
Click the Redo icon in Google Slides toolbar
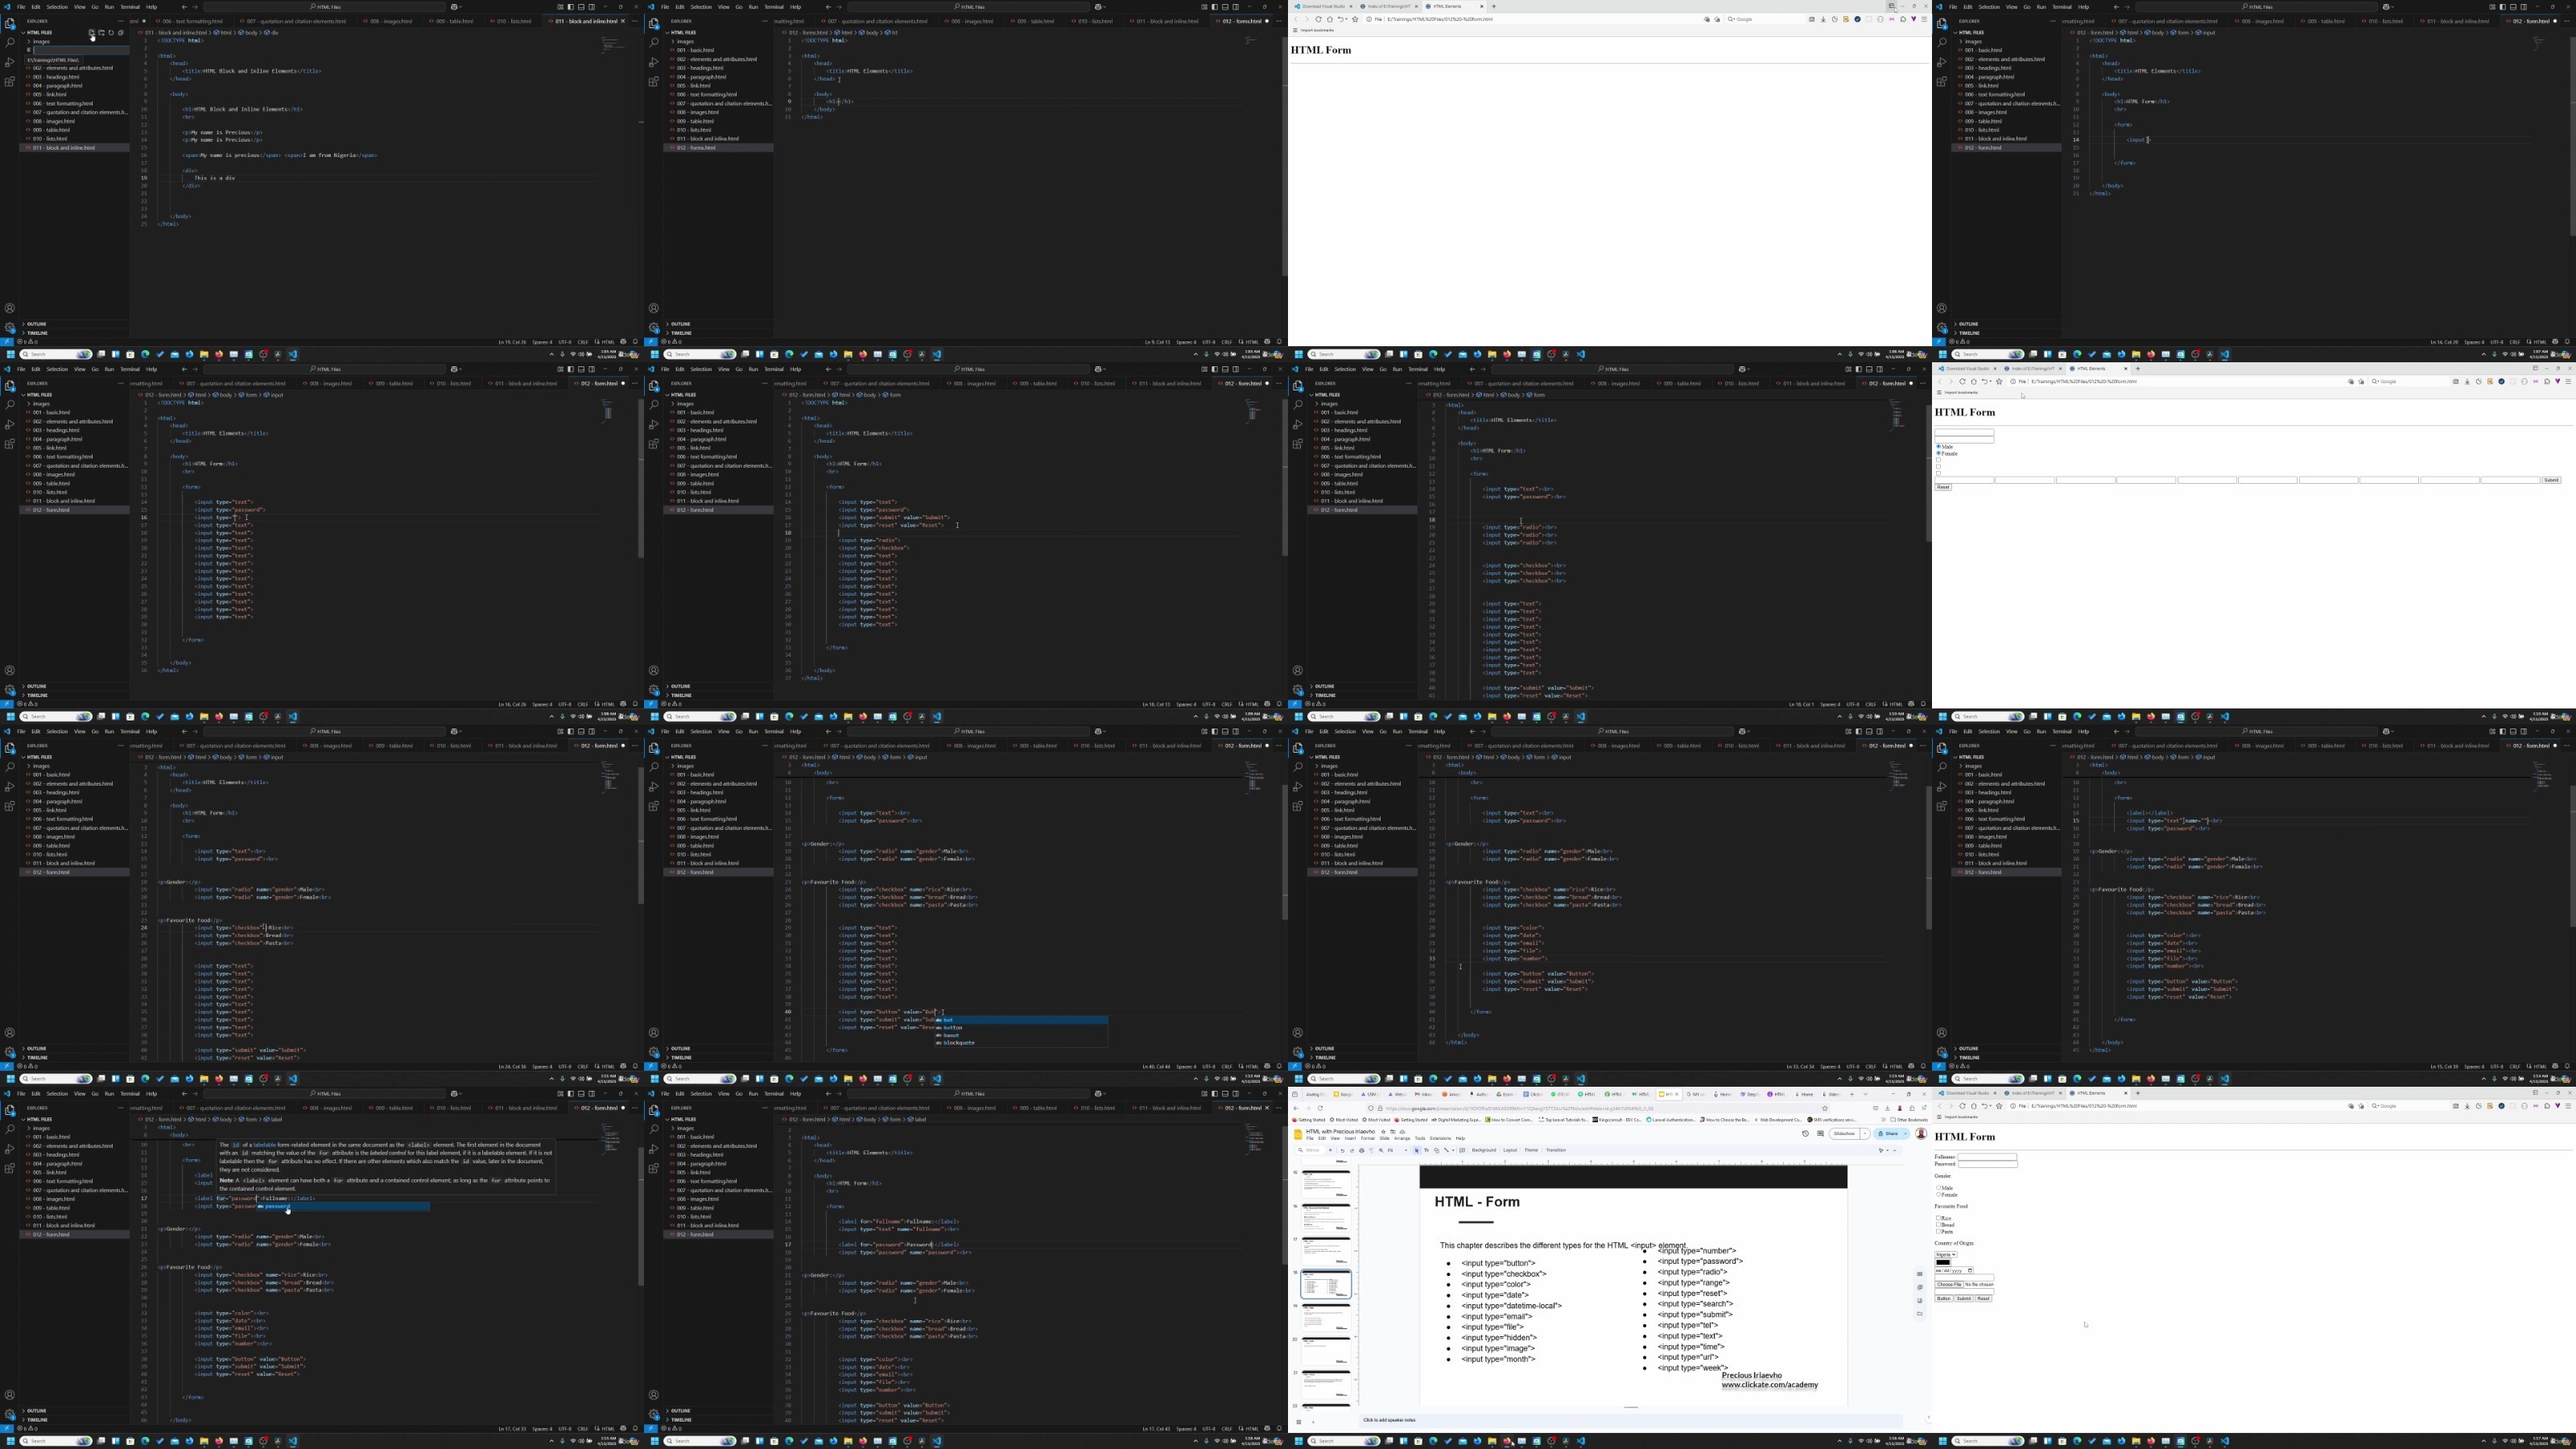1353,1150
